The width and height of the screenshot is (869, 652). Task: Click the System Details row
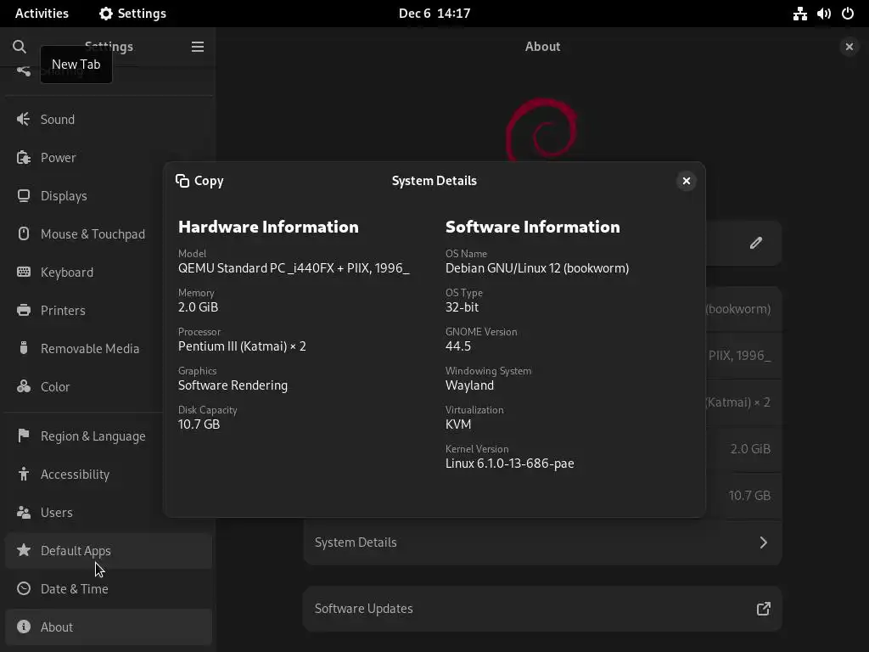542,542
